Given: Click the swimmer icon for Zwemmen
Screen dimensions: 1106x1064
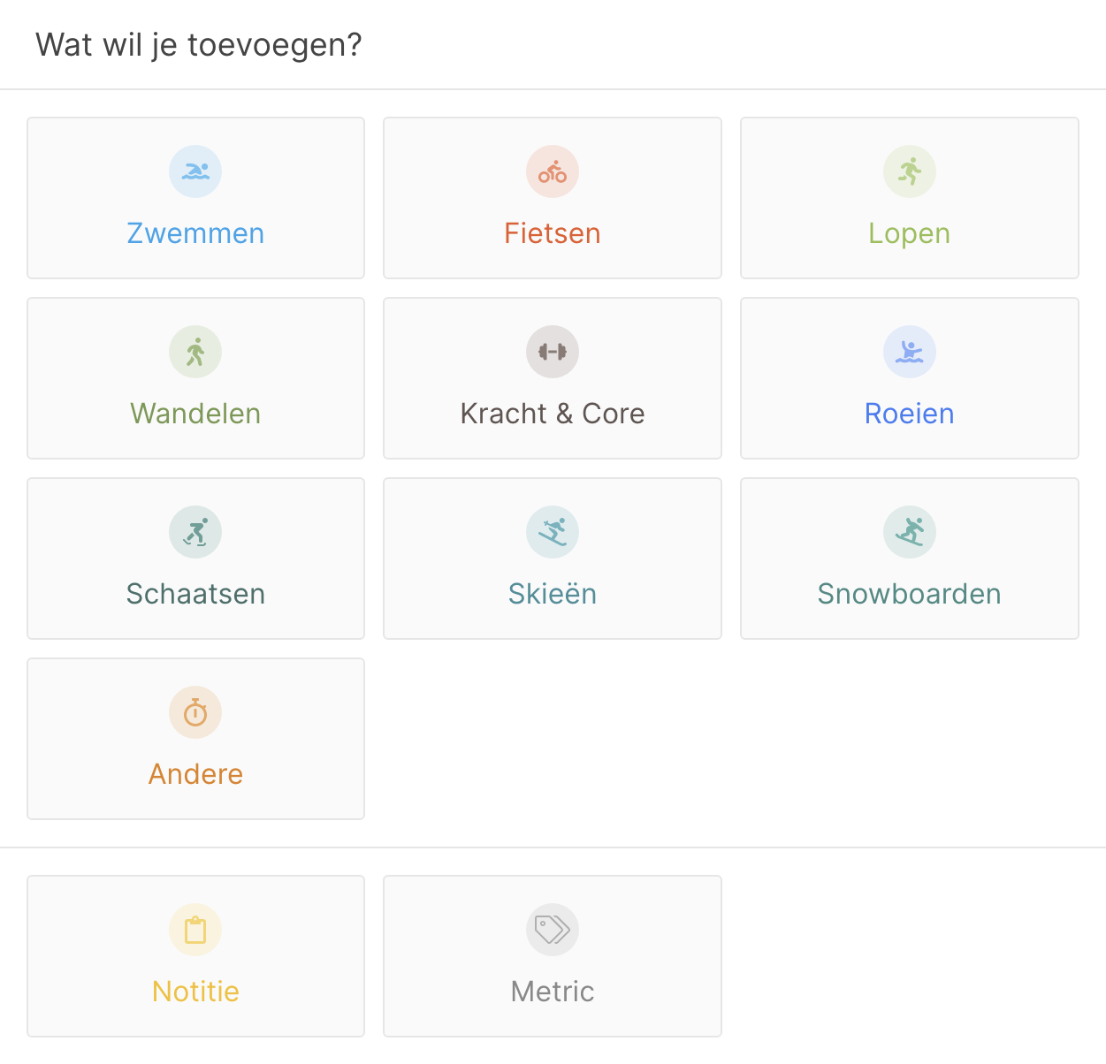Looking at the screenshot, I should point(195,171).
